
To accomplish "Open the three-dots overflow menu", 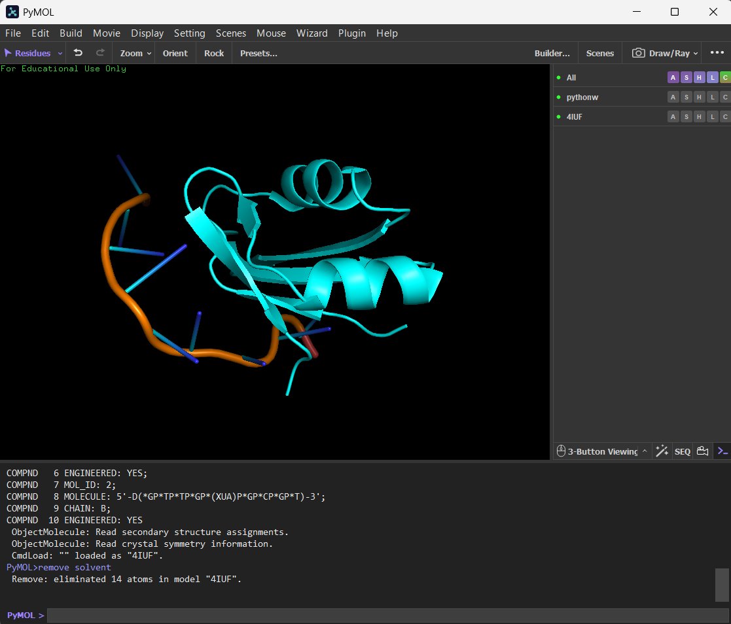I will pos(717,53).
